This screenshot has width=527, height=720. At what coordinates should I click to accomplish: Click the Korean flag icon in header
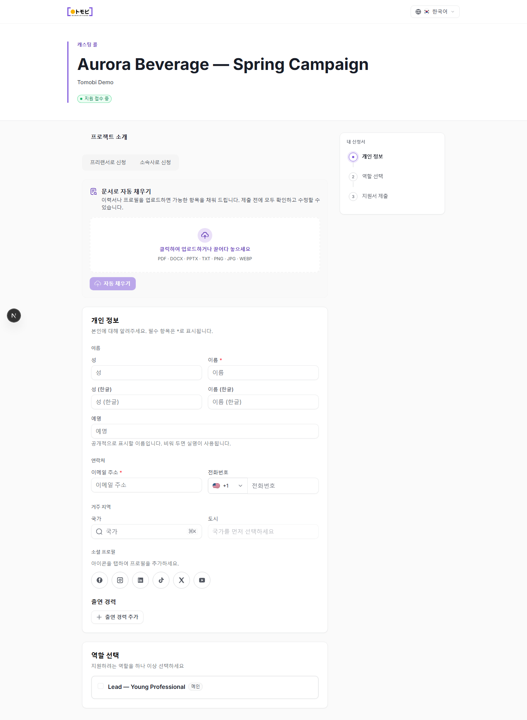[x=427, y=12]
